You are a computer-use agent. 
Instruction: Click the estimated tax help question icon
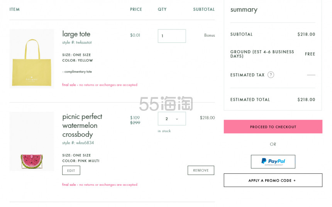pyautogui.click(x=271, y=75)
